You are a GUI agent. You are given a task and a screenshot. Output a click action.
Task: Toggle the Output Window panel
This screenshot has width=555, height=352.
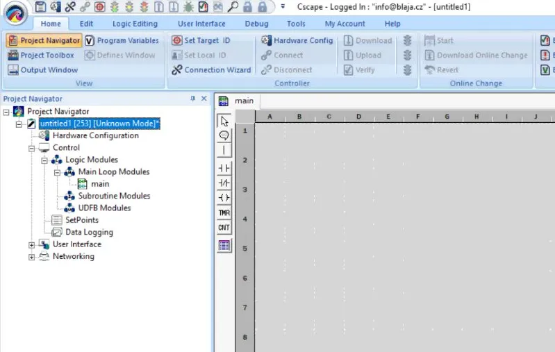[43, 70]
